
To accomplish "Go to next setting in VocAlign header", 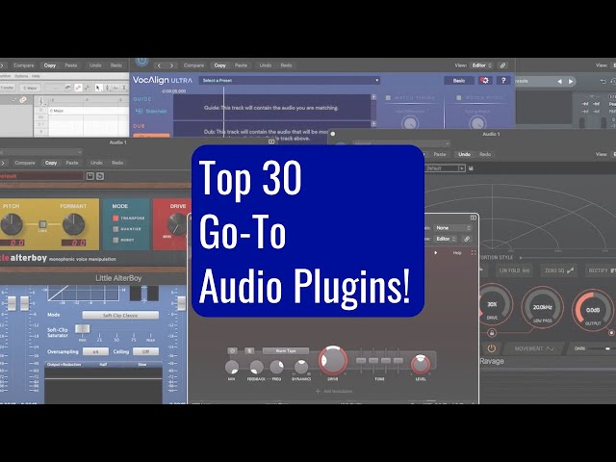I will click(171, 65).
